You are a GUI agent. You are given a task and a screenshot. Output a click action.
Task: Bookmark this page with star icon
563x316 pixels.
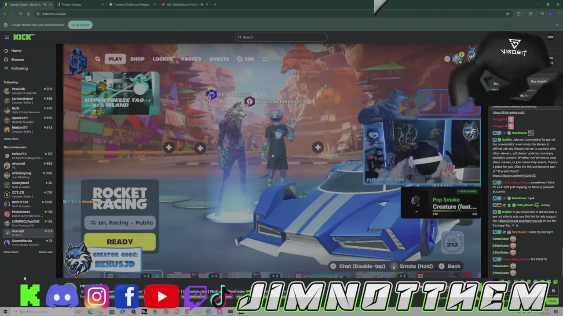pos(508,14)
